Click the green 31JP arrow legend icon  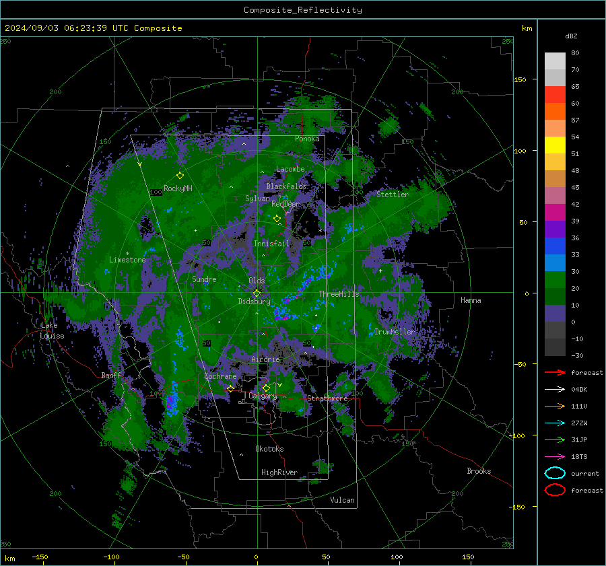[x=555, y=439]
